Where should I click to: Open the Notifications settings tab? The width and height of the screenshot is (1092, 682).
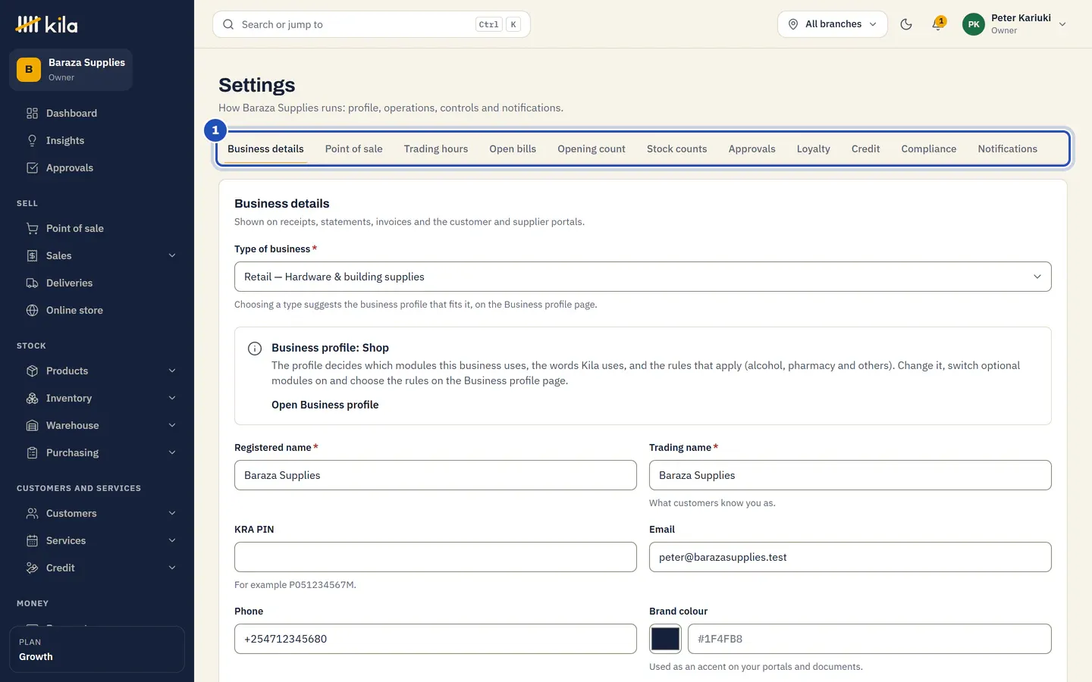tap(1007, 149)
